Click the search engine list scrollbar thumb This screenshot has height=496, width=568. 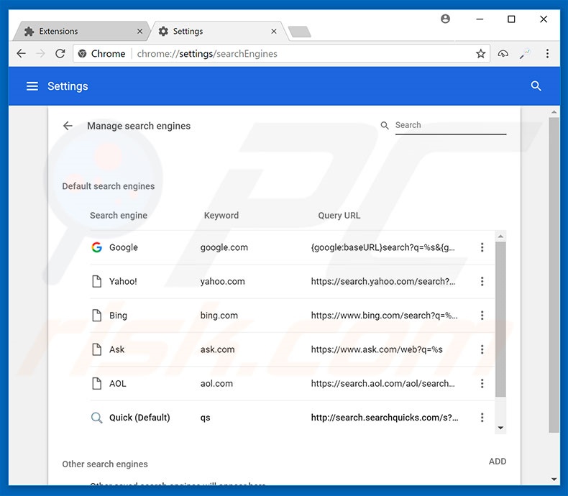point(500,319)
